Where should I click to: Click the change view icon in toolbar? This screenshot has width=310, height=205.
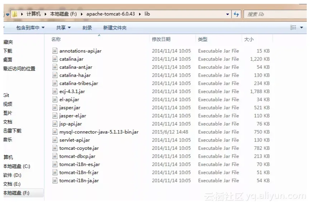pyautogui.click(x=293, y=28)
